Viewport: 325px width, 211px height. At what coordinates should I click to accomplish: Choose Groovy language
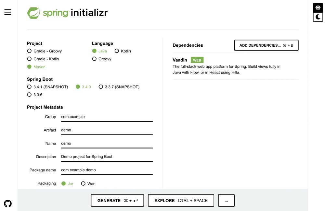[x=102, y=59]
